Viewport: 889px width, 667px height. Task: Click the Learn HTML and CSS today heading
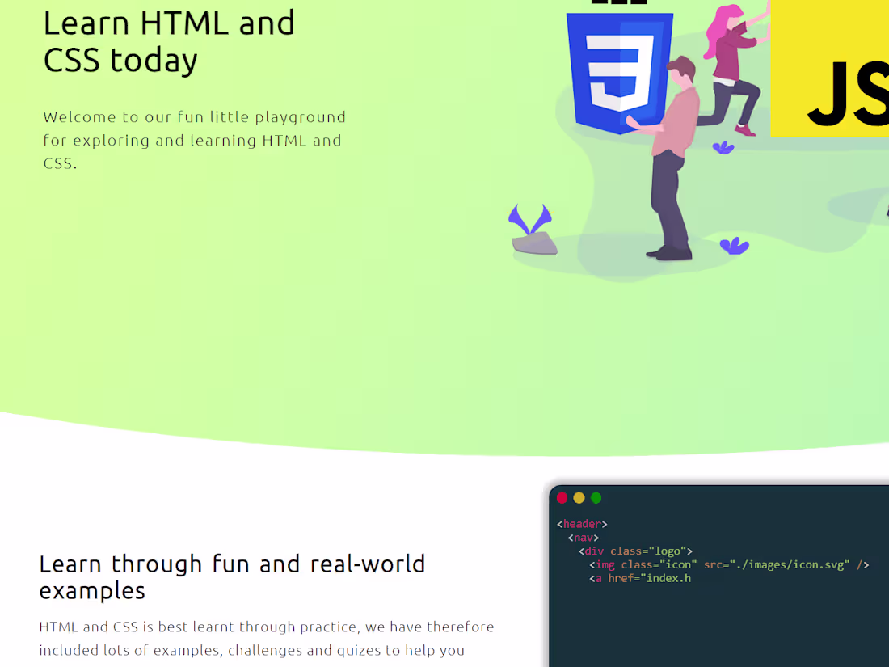click(169, 41)
